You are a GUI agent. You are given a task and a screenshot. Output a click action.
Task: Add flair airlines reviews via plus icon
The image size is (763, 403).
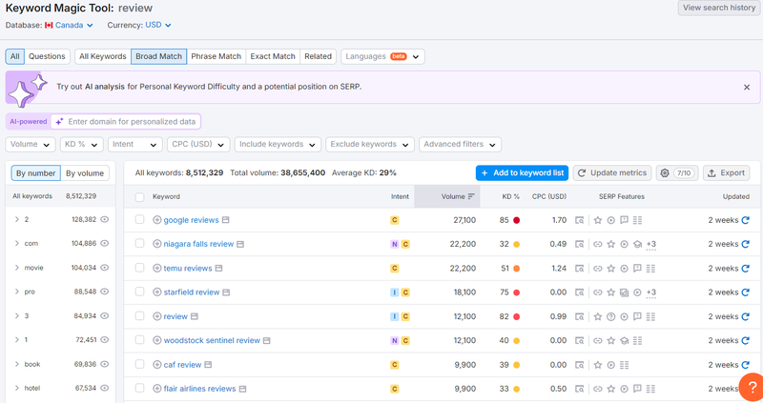point(156,389)
